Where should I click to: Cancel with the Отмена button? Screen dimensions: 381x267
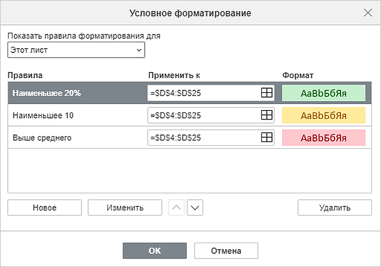click(x=226, y=251)
